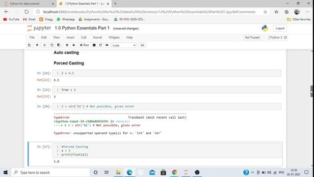The height and width of the screenshot is (177, 314).
Task: Click the Forced Casting heading
Action: (69, 63)
